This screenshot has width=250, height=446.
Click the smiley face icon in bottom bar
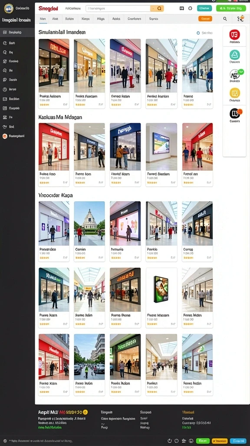tap(191, 441)
